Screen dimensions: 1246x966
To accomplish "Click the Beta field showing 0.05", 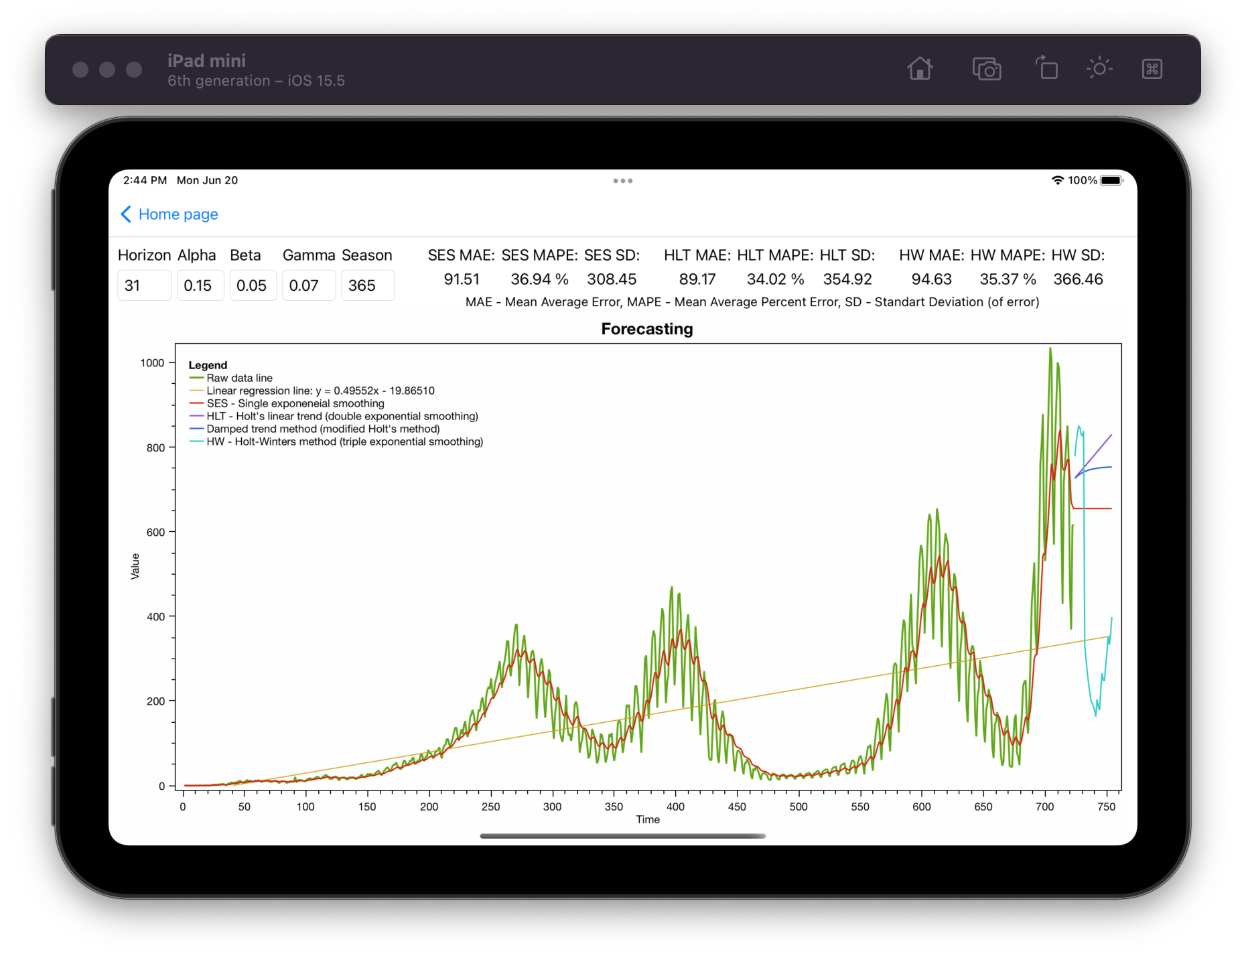I will point(253,285).
